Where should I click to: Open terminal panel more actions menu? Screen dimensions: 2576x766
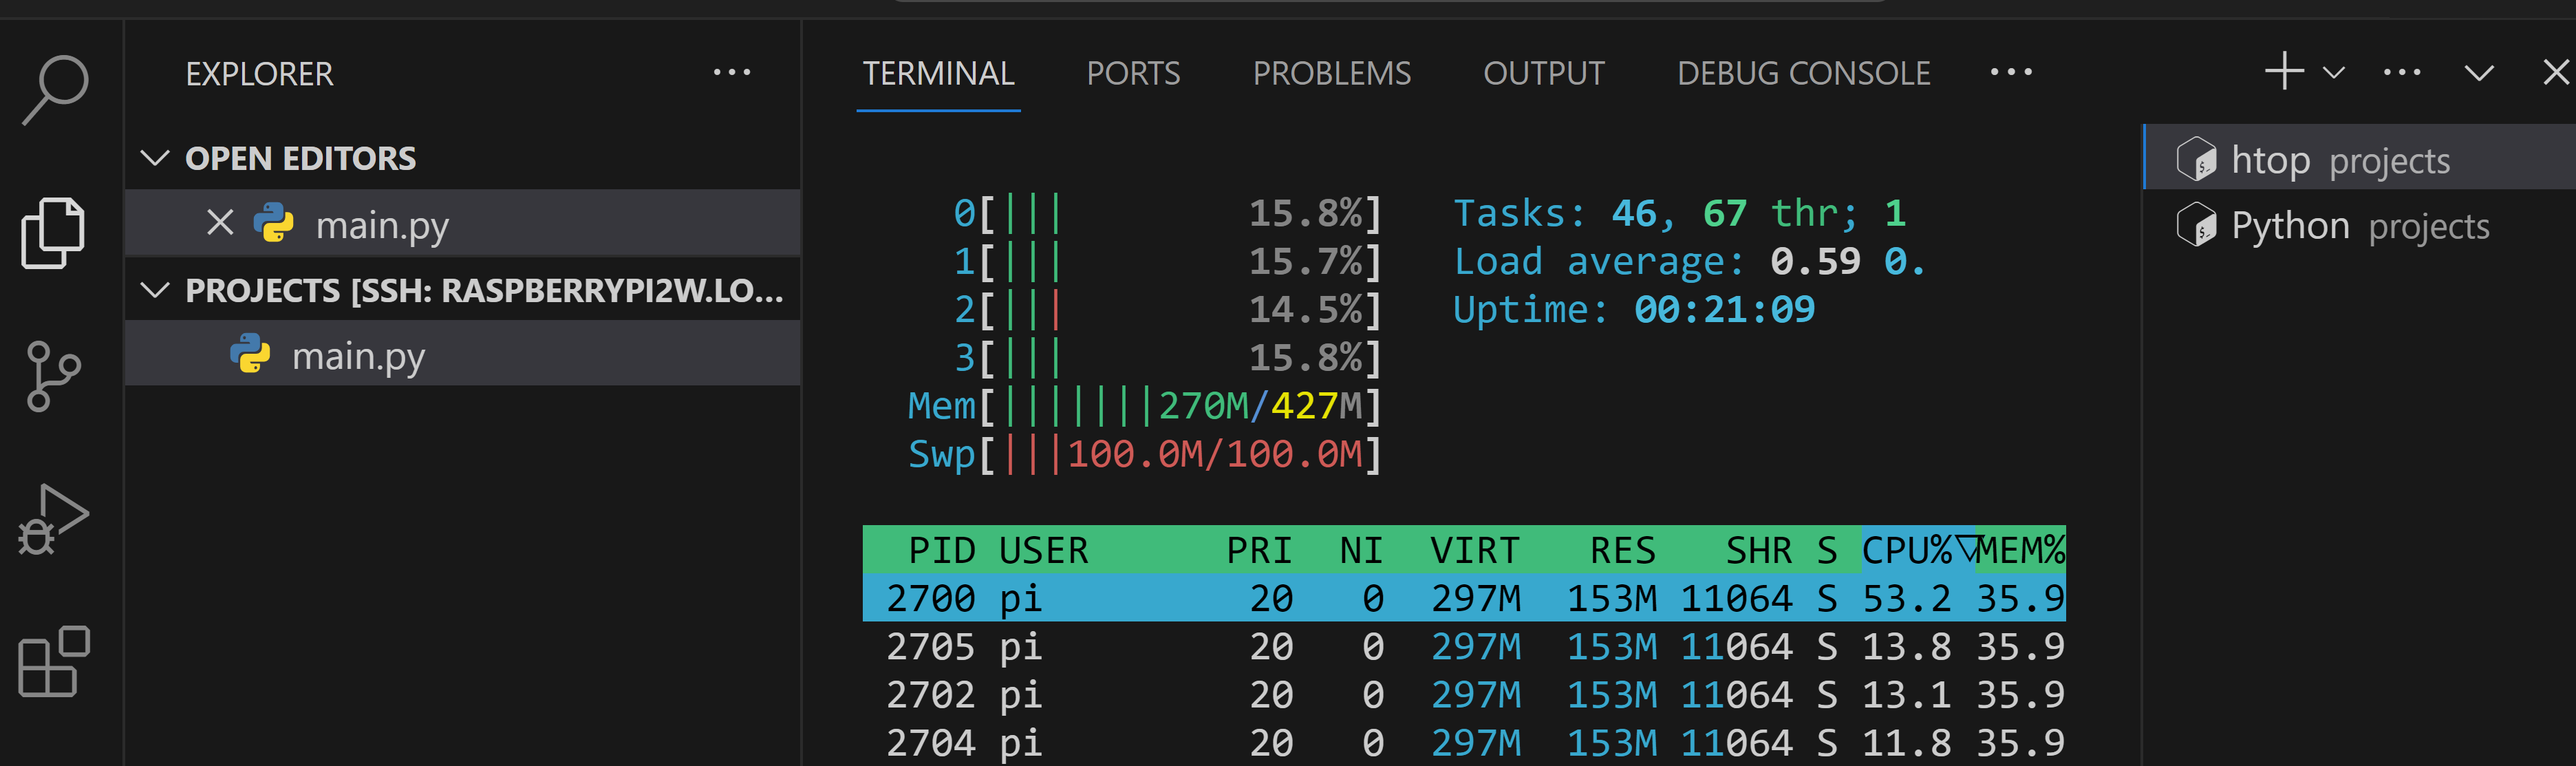[2401, 72]
